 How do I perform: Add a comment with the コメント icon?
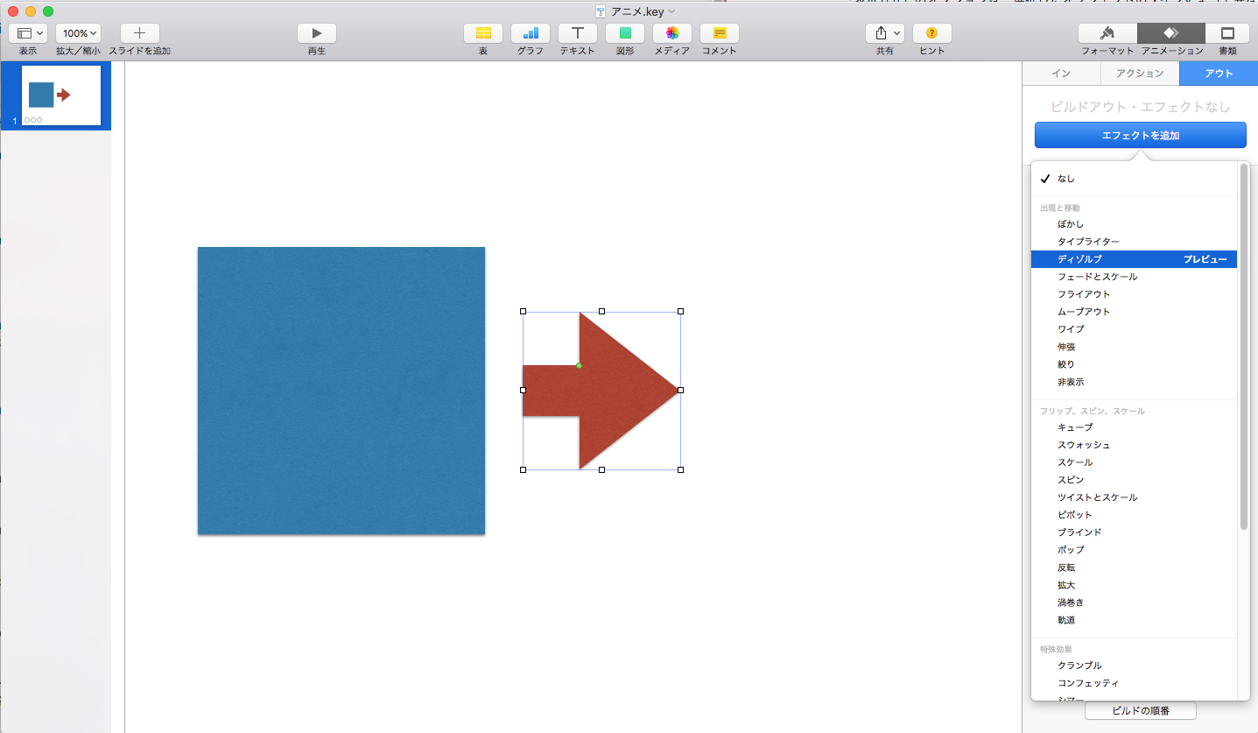[719, 33]
